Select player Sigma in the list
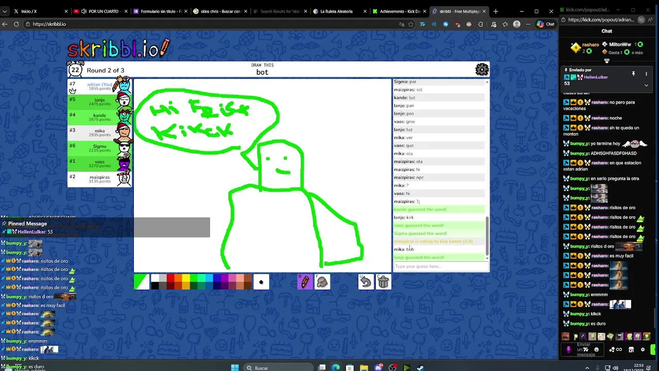The image size is (659, 371). click(x=100, y=148)
